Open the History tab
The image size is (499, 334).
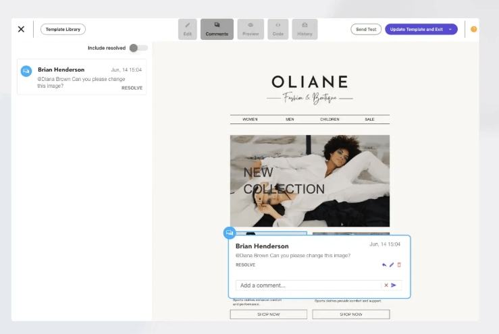pyautogui.click(x=305, y=29)
